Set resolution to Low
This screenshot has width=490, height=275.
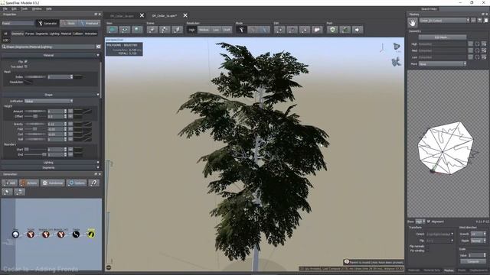(x=216, y=30)
